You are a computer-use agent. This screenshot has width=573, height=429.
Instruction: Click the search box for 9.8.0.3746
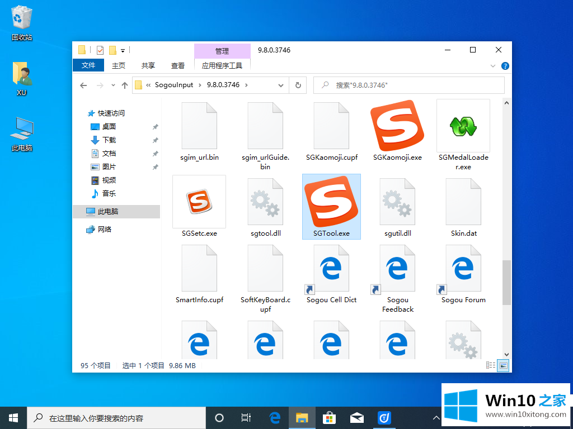point(409,85)
